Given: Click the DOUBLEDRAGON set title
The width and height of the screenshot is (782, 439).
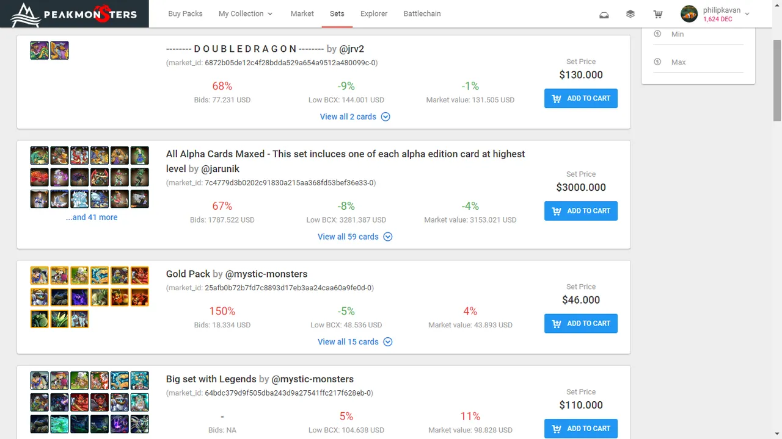Looking at the screenshot, I should [245, 49].
